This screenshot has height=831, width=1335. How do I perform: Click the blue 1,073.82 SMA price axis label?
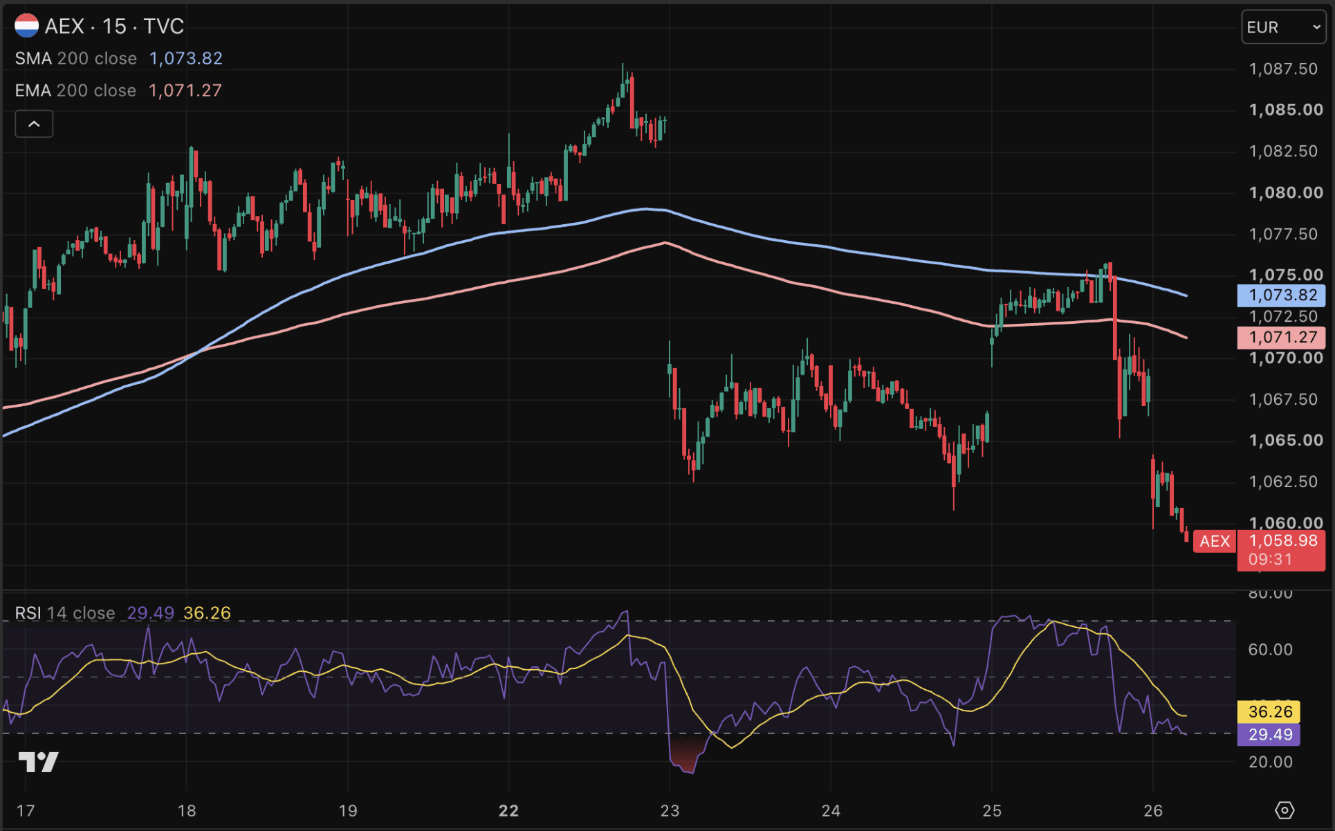[1282, 295]
